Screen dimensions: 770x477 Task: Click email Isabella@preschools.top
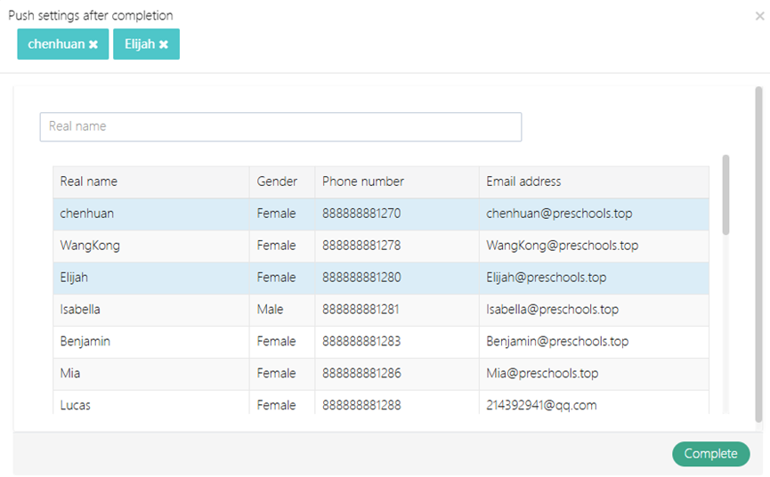[x=553, y=309]
